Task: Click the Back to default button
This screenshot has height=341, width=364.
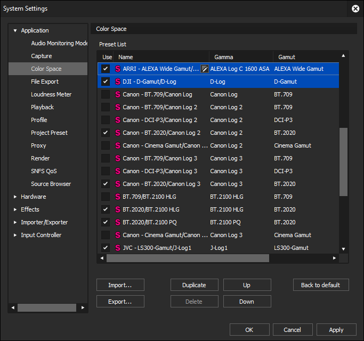Action: point(321,285)
